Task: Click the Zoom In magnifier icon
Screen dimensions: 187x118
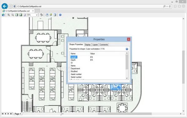Action: 8,15
